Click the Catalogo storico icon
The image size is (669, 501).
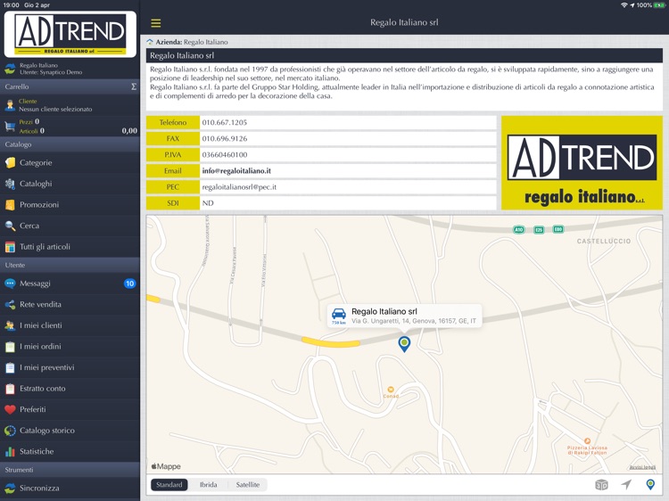click(10, 431)
